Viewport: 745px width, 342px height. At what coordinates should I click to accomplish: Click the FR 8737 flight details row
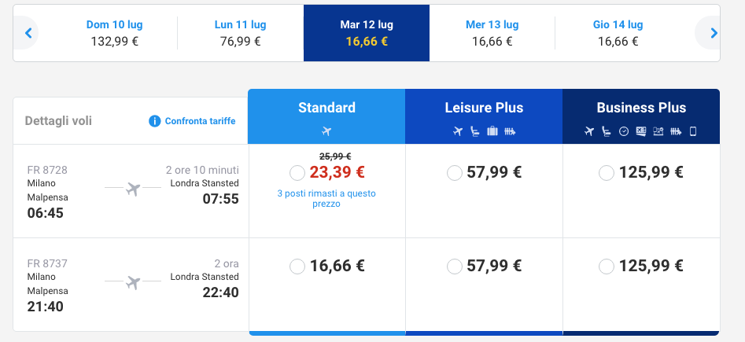(x=131, y=284)
